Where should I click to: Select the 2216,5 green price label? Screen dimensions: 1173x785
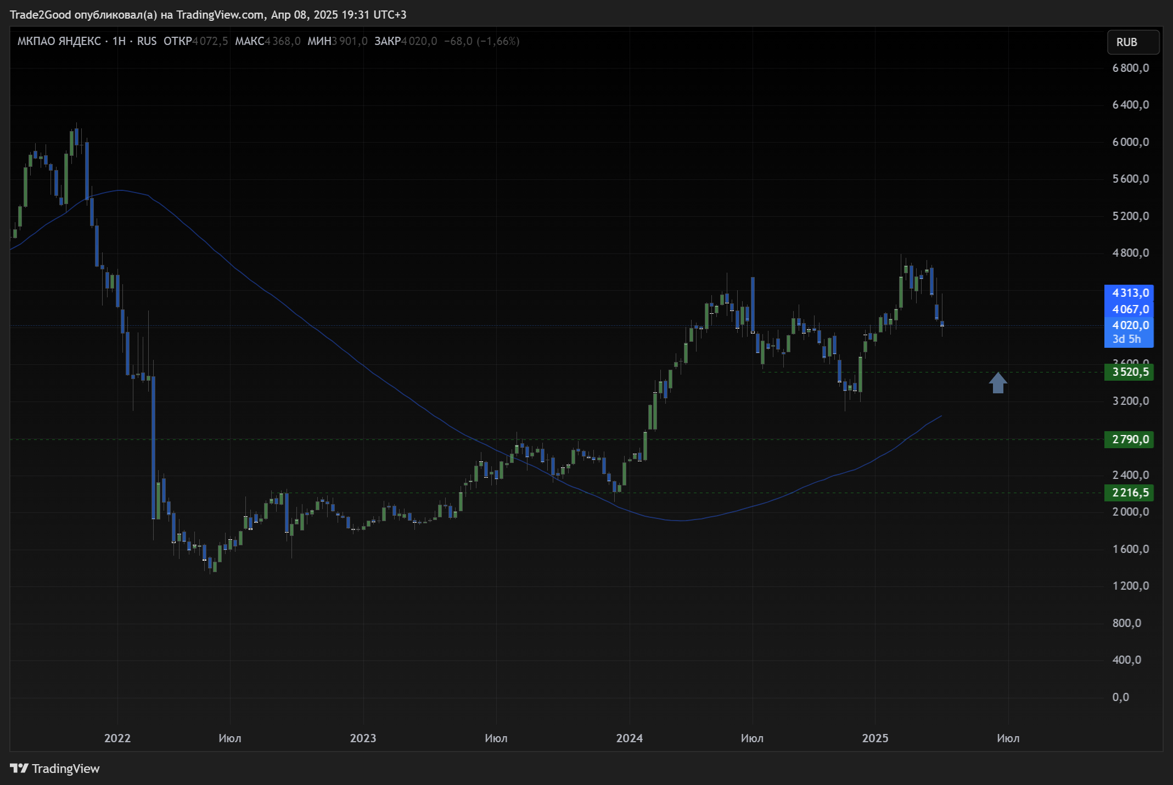click(1129, 493)
